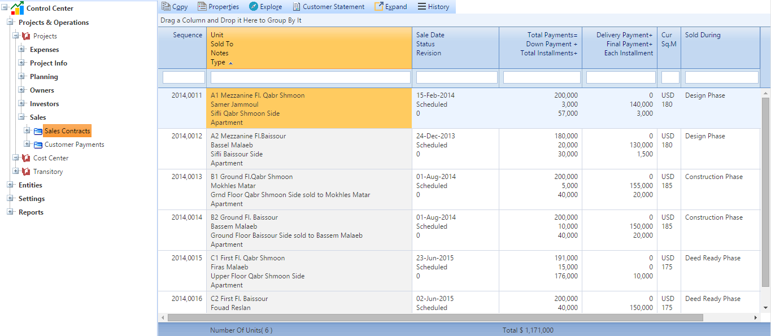Screen dimensions: 771x336
Task: Click the Properties toolbar icon
Action: tap(202, 7)
